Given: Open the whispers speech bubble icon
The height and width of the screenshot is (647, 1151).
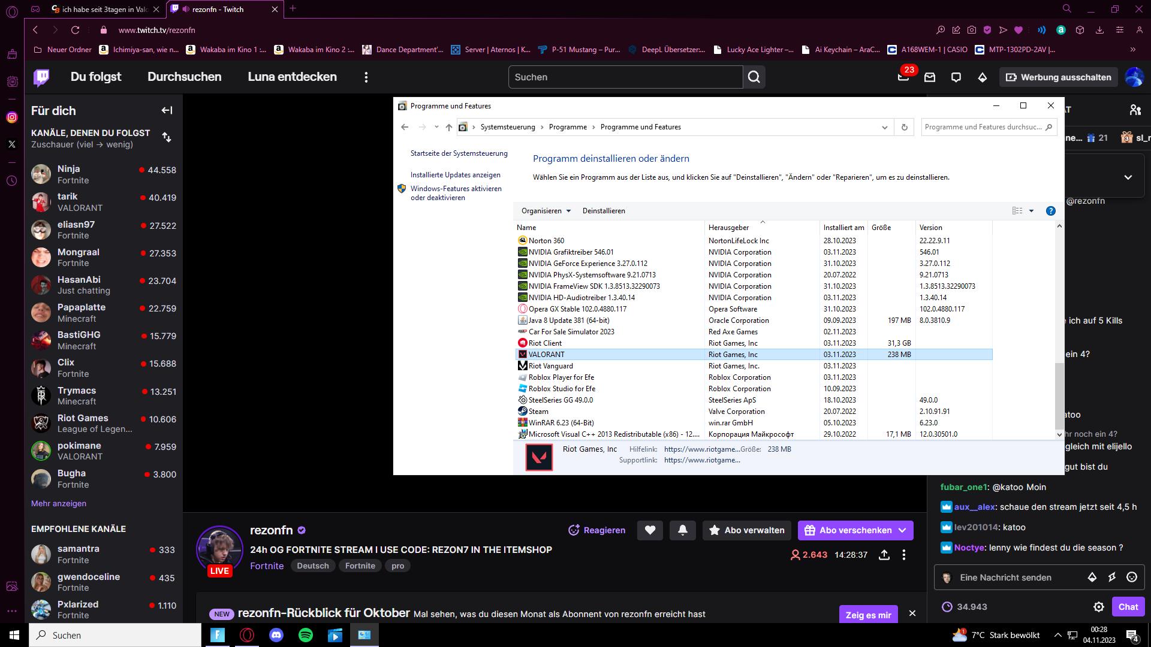Looking at the screenshot, I should [x=956, y=77].
